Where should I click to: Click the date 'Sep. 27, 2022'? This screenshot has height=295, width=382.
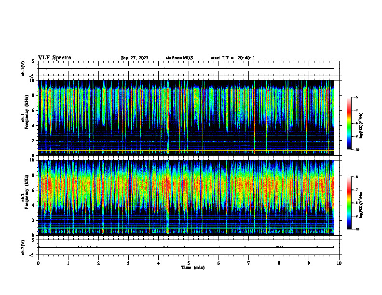coord(135,58)
